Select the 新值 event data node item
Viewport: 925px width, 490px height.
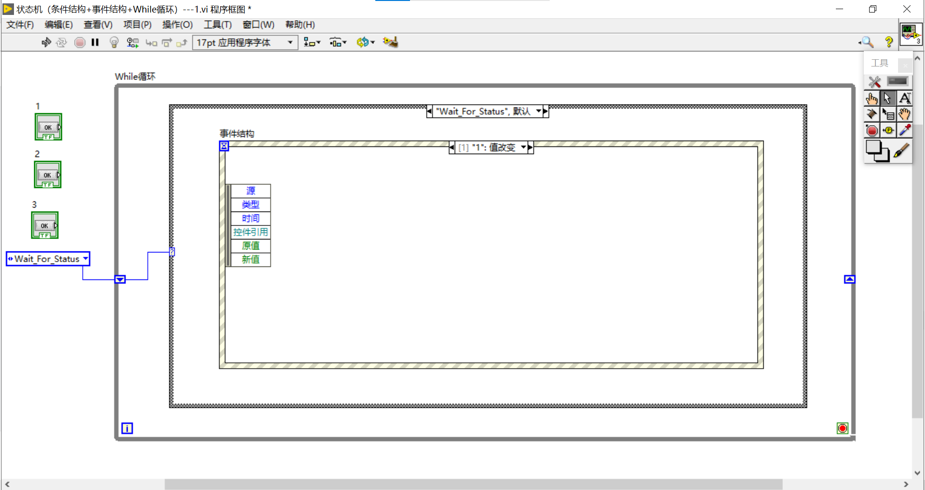[251, 260]
